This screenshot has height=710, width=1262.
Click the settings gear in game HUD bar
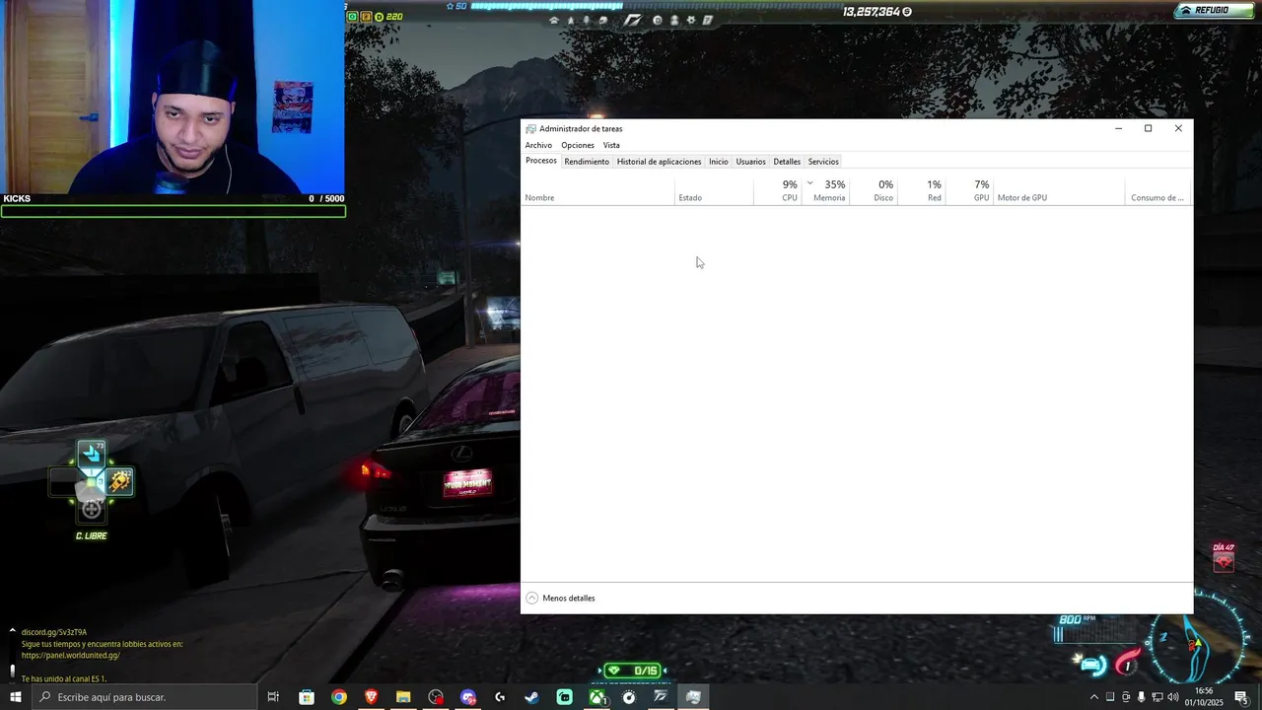[x=691, y=20]
